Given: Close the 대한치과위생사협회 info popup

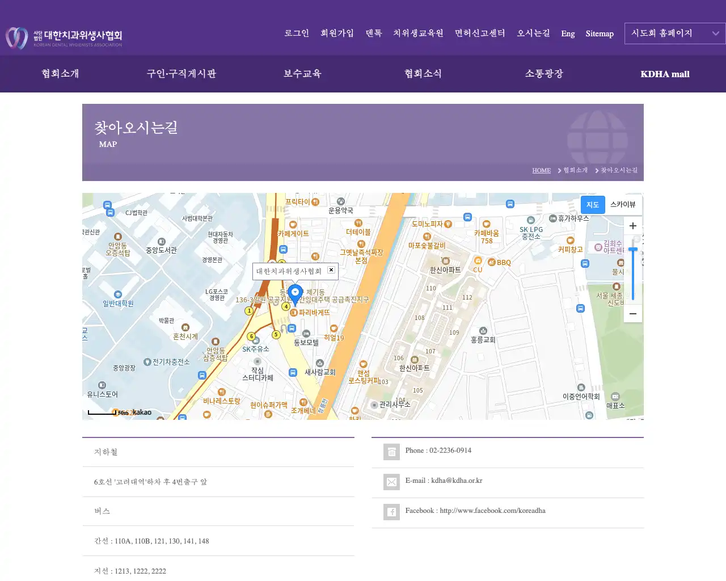Looking at the screenshot, I should pos(331,270).
